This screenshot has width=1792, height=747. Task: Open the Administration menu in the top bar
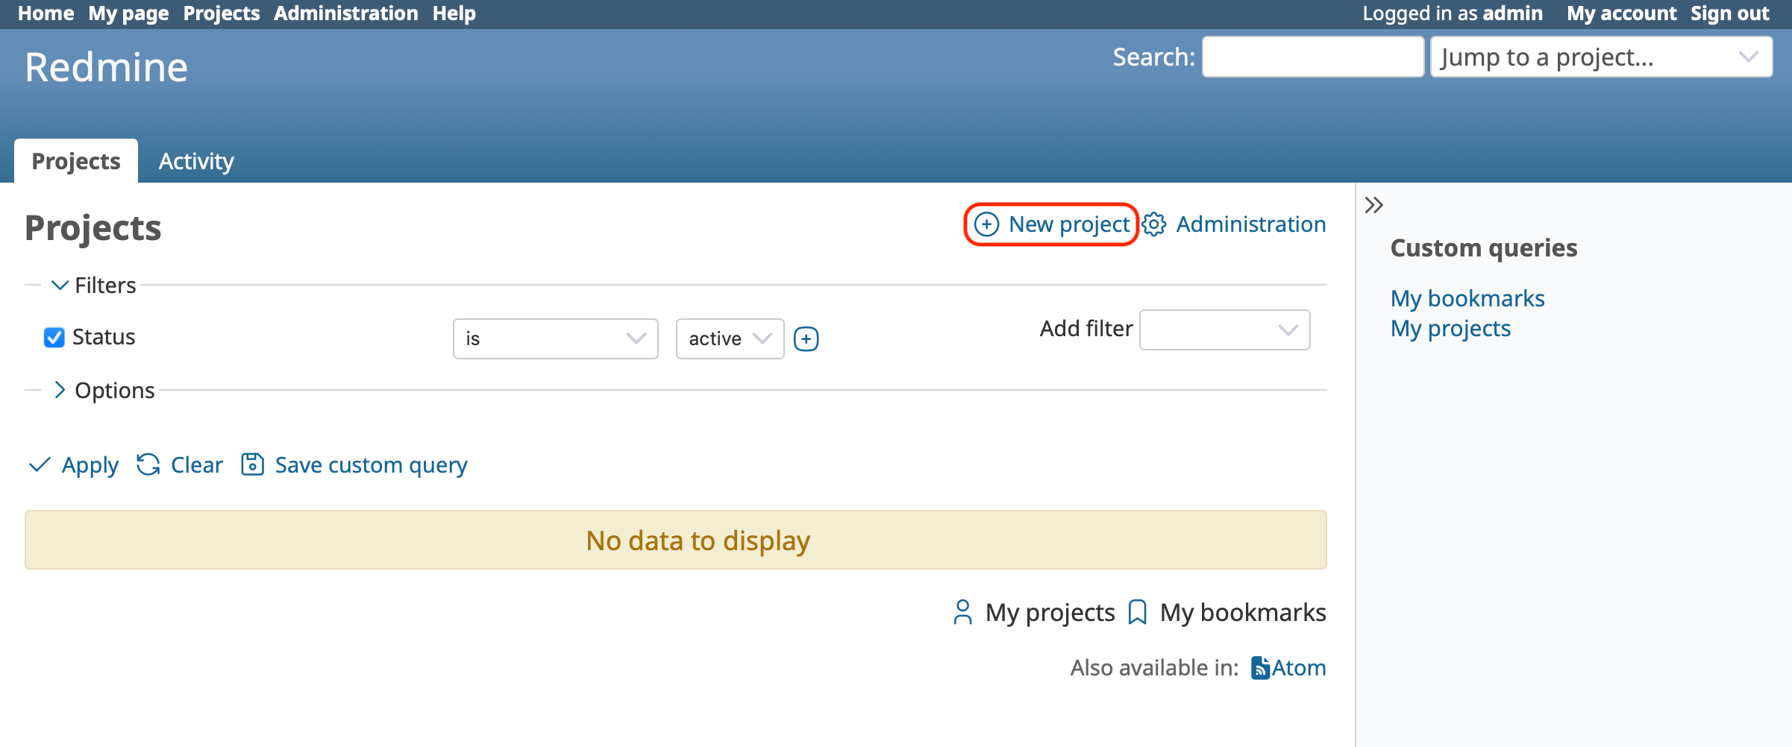point(346,13)
